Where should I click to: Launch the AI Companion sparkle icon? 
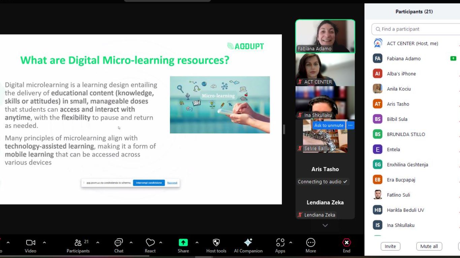click(x=248, y=243)
